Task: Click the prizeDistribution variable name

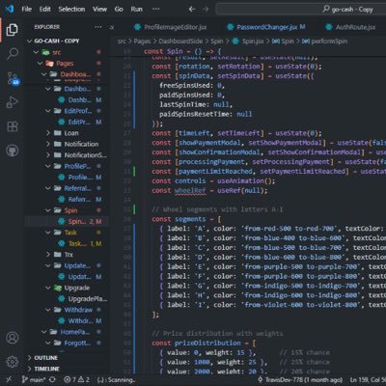Action: (x=207, y=343)
